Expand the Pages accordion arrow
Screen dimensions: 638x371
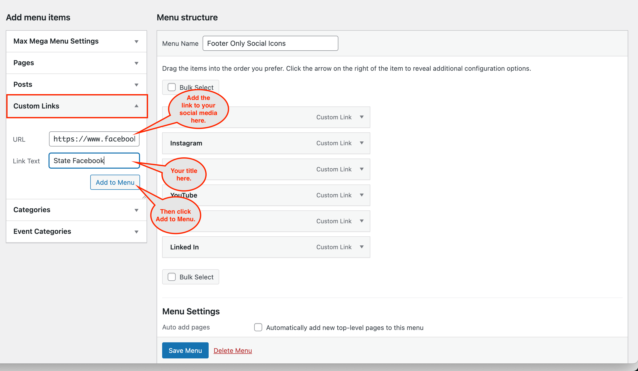(x=136, y=63)
